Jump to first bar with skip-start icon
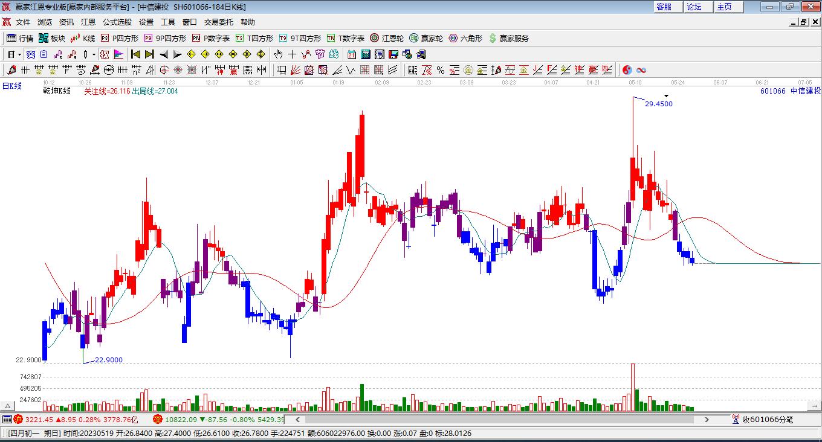Screen dimensions: 822x442 (136, 54)
